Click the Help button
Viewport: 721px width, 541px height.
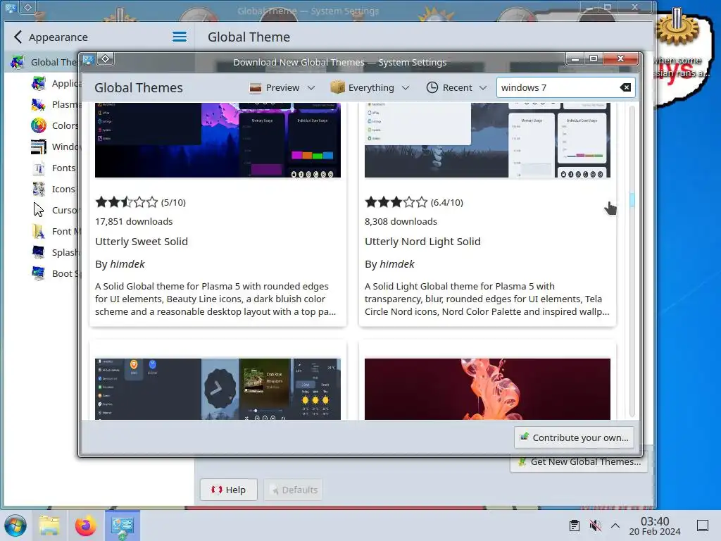coord(229,490)
